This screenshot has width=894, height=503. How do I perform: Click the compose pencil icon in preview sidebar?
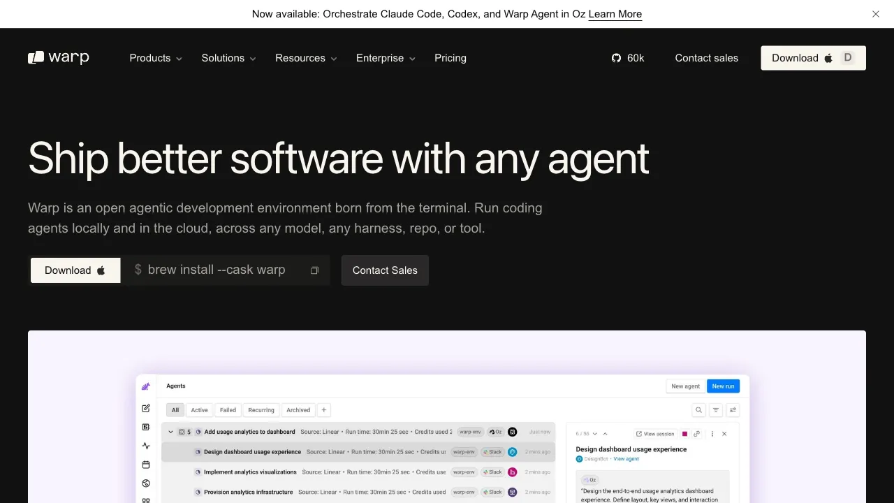(x=146, y=409)
